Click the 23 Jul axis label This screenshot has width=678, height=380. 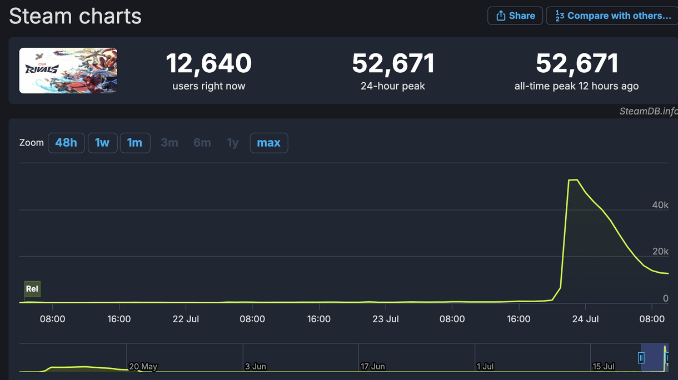point(386,319)
